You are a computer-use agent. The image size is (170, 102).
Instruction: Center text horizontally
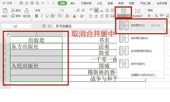(96, 16)
